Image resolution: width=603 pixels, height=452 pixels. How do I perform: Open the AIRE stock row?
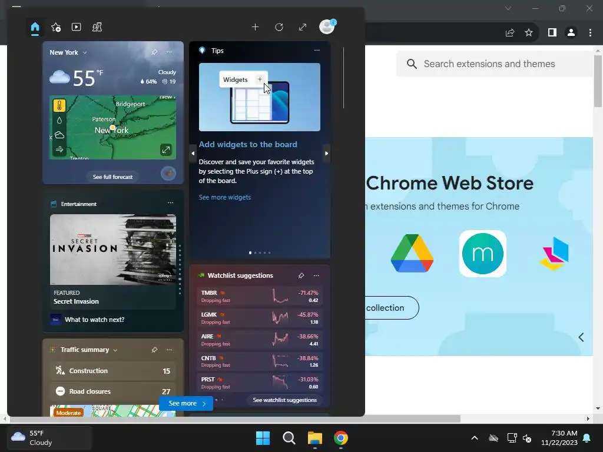260,340
